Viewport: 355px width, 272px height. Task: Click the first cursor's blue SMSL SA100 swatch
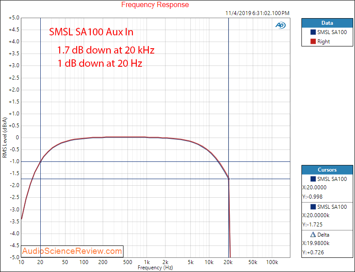click(313, 179)
